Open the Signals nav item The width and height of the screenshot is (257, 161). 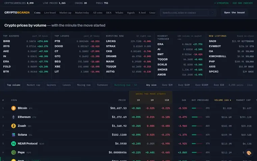point(131,13)
